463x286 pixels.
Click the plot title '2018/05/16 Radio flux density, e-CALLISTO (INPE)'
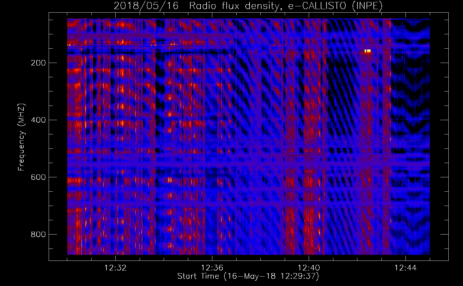pos(248,6)
